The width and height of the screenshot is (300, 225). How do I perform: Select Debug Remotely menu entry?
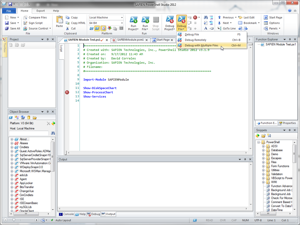[x=212, y=40]
